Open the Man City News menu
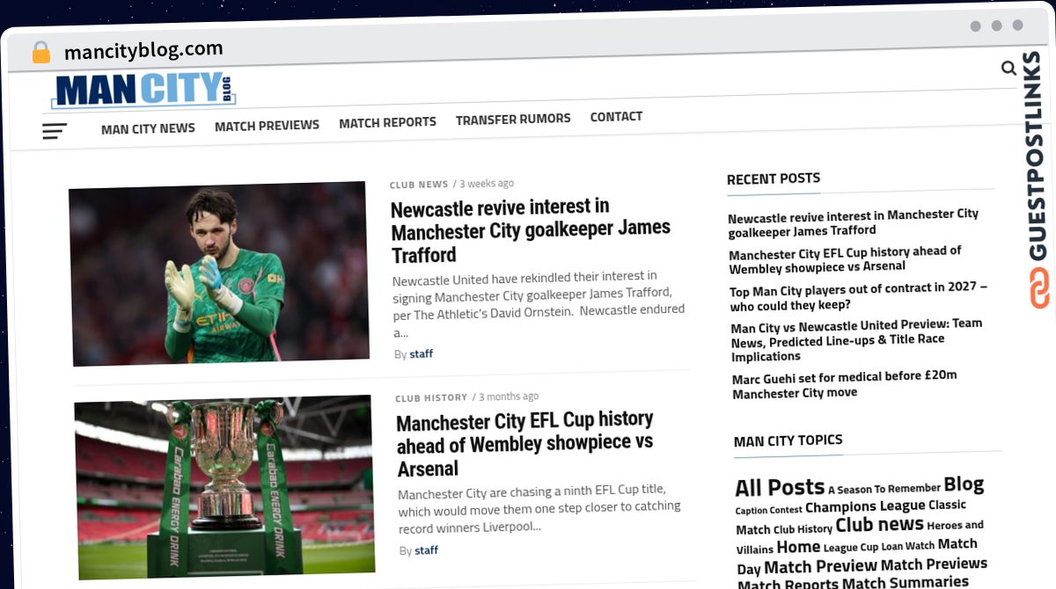This screenshot has height=589, width=1056. 148,128
